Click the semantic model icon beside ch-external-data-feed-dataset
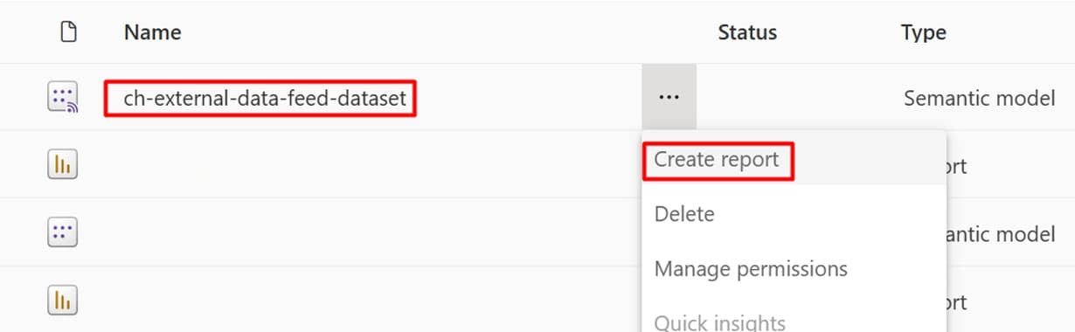The height and width of the screenshot is (332, 1075). coord(62,98)
